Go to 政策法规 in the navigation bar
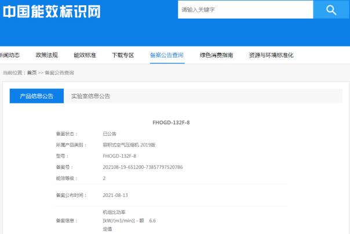 [46, 55]
